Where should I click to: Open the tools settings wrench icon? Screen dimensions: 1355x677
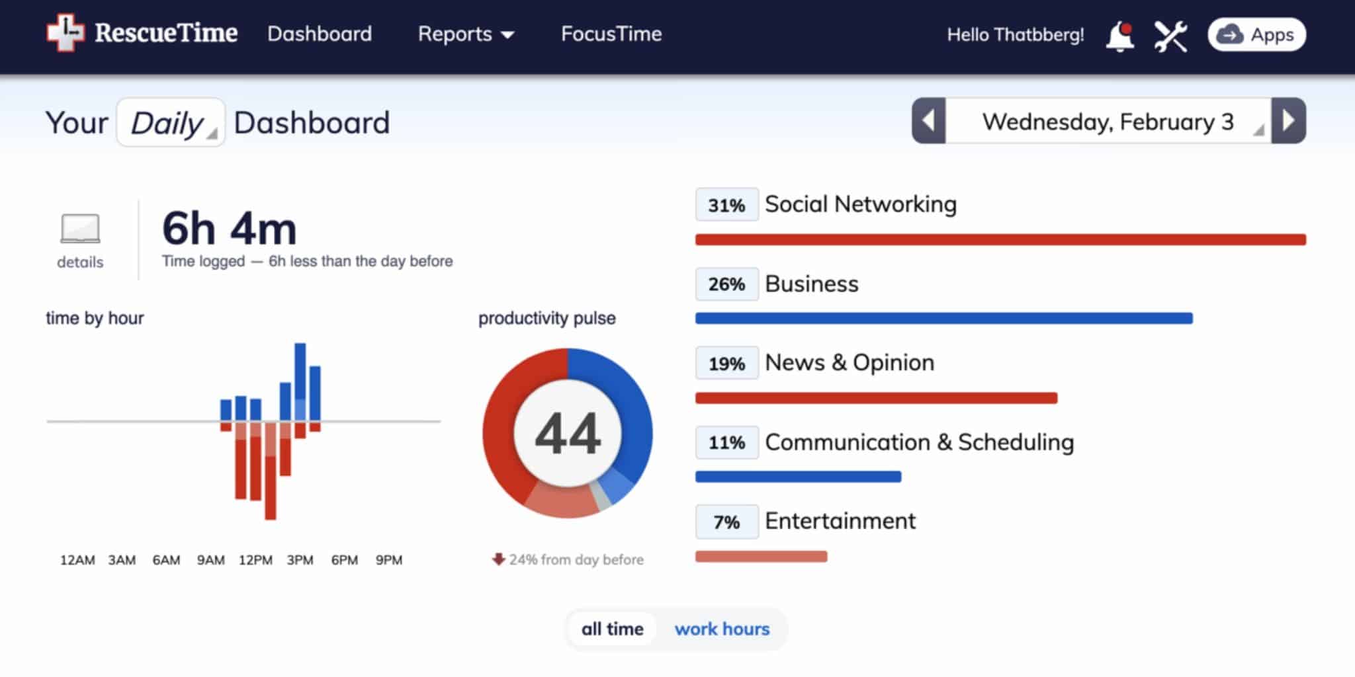click(1170, 36)
